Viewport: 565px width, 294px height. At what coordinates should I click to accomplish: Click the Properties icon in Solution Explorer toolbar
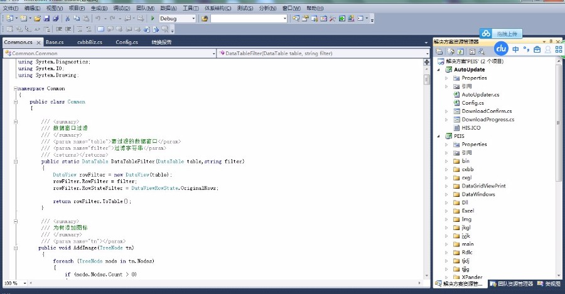click(439, 51)
